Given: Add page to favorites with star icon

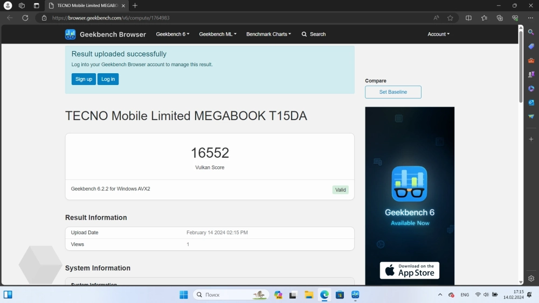Looking at the screenshot, I should pyautogui.click(x=450, y=18).
